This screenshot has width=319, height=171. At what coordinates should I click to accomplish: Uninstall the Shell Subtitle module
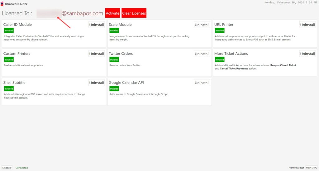[97, 83]
